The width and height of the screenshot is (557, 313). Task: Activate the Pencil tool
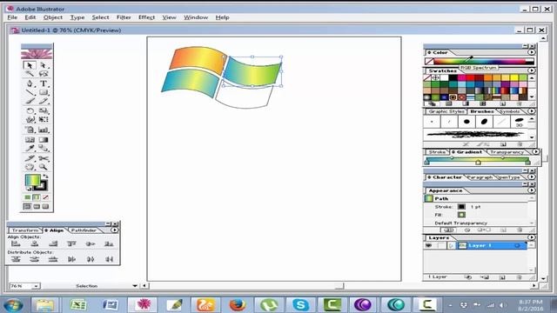[x=44, y=102]
